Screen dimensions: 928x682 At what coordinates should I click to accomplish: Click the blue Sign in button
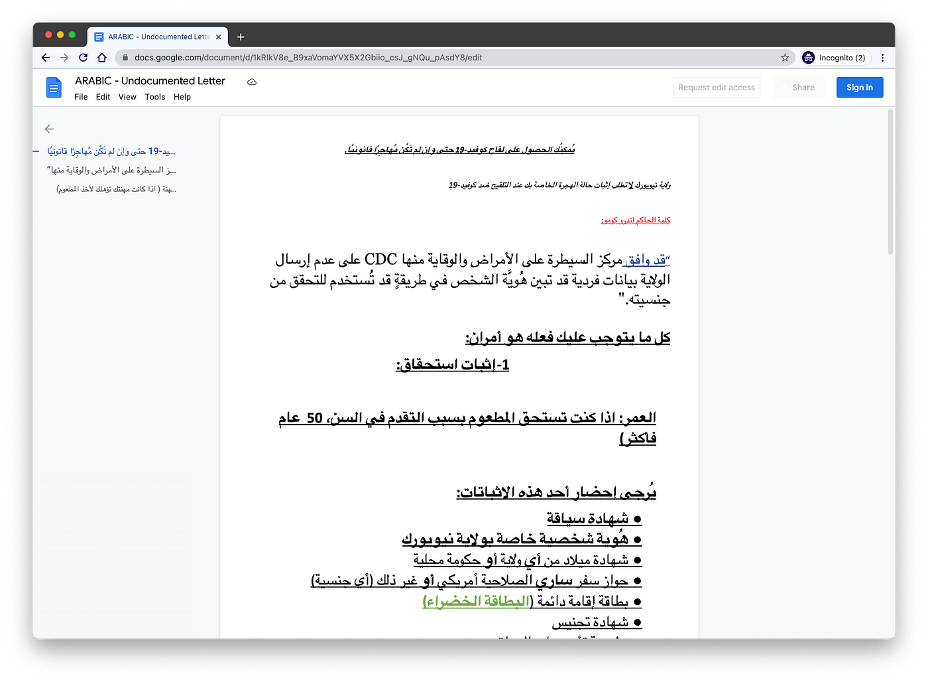point(860,88)
